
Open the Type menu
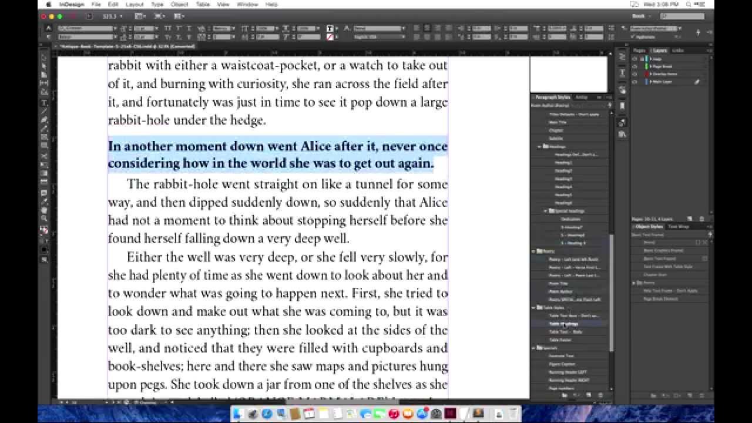[x=157, y=4]
